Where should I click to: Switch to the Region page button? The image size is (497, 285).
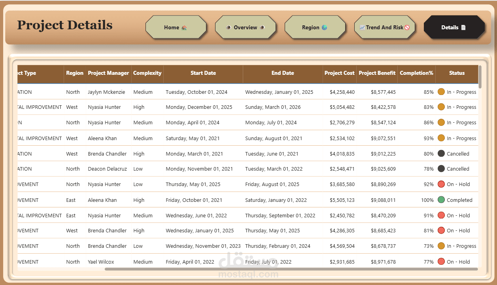pos(315,27)
